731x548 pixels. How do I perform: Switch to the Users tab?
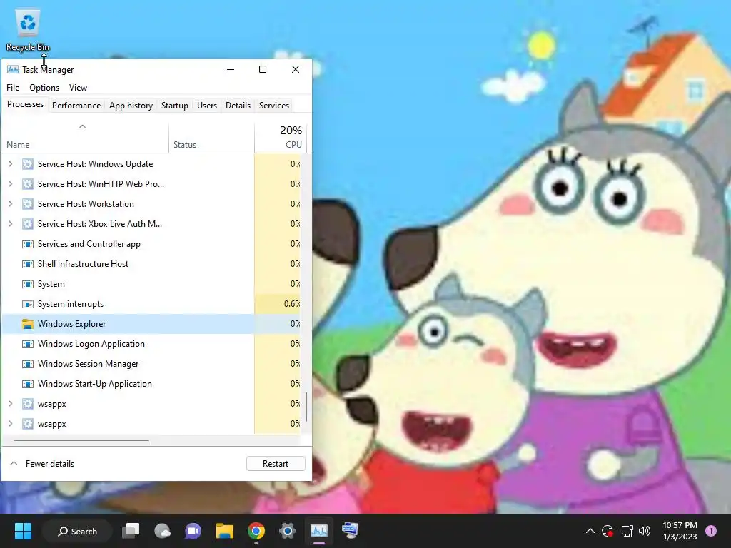tap(207, 106)
